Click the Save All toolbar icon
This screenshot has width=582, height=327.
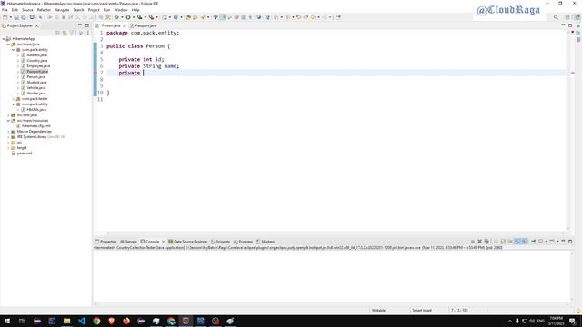24,17
